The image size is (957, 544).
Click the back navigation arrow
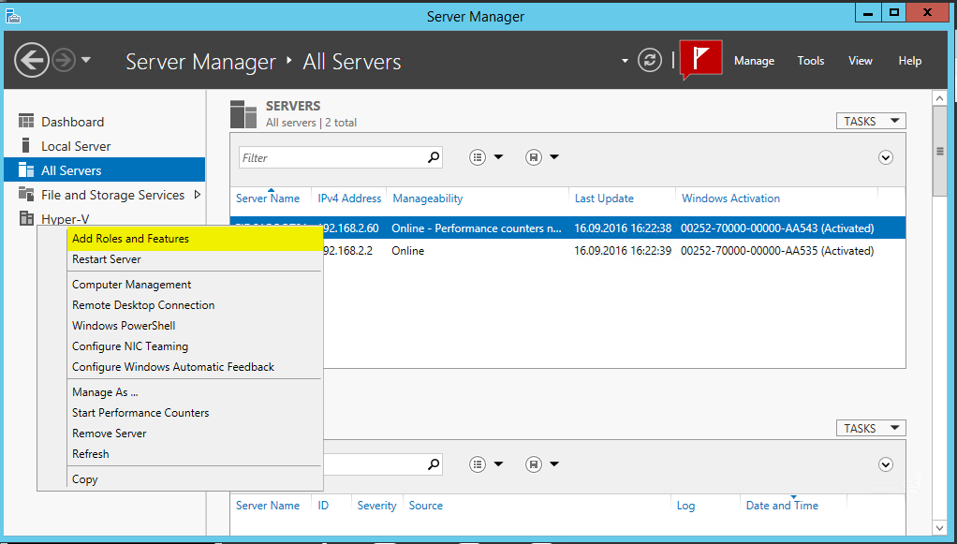point(32,61)
